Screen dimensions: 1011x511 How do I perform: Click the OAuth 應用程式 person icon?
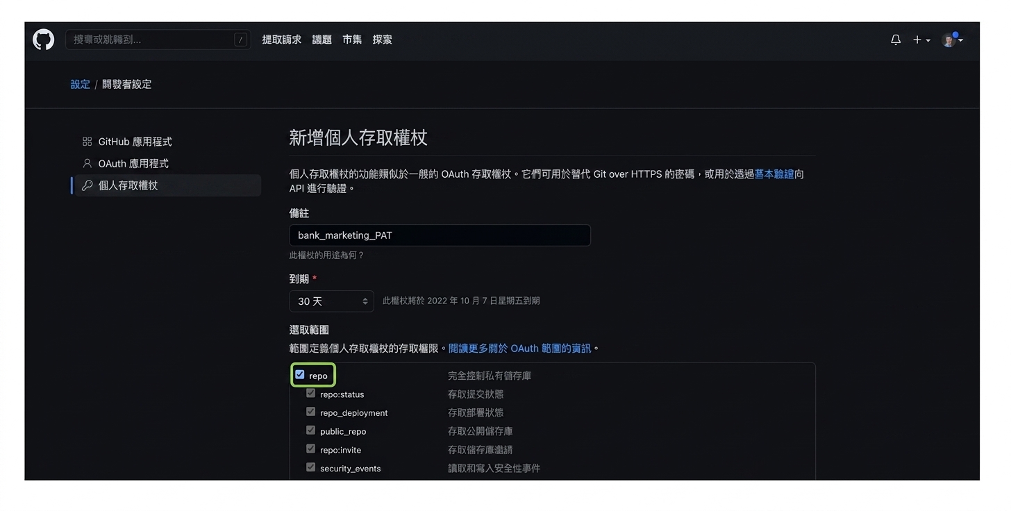click(87, 164)
